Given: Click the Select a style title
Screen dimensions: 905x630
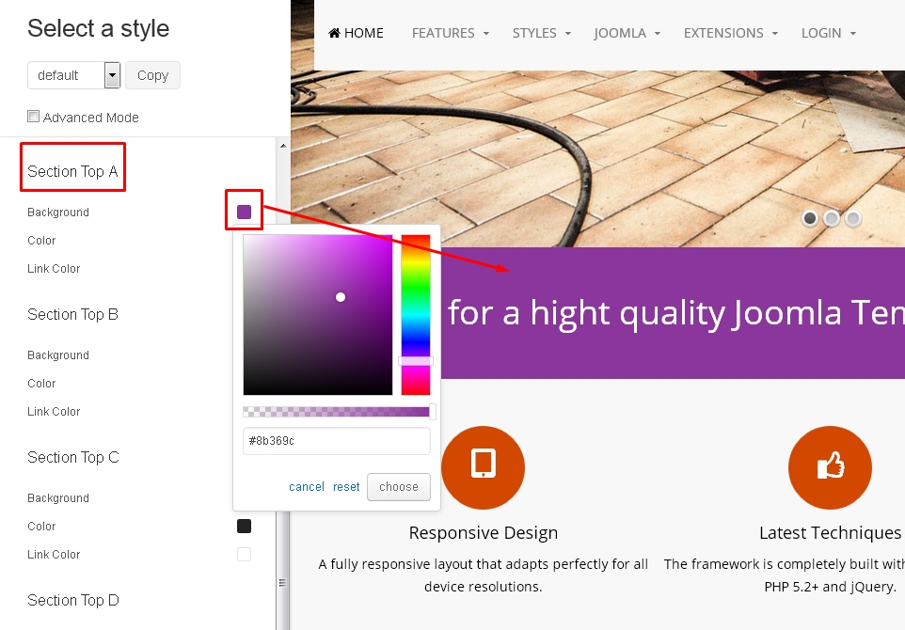Looking at the screenshot, I should click(98, 28).
